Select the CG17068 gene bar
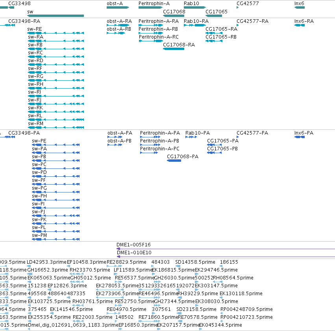335x331 pixels. click(x=174, y=16)
